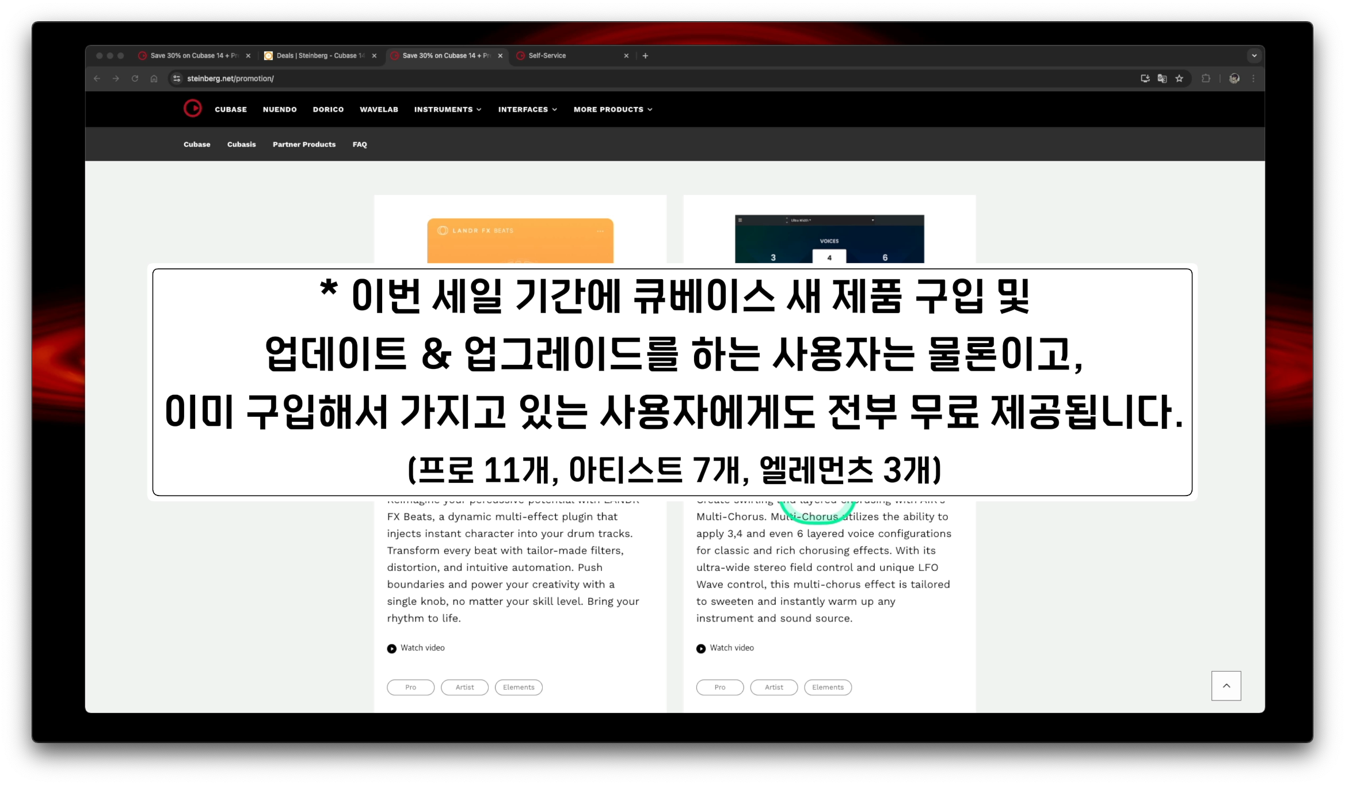Expand the Instruments menu
Viewport: 1345px width, 785px height.
[x=447, y=109]
